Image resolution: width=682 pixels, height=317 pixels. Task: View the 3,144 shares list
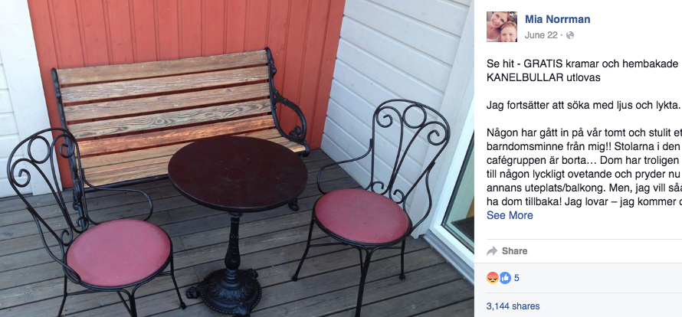point(513,306)
